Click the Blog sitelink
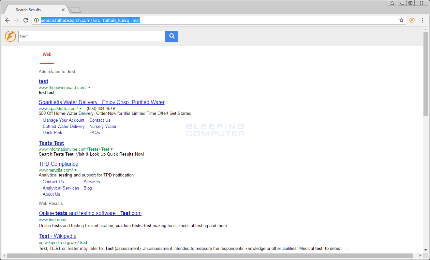This screenshot has height=260, width=430. tap(88, 188)
